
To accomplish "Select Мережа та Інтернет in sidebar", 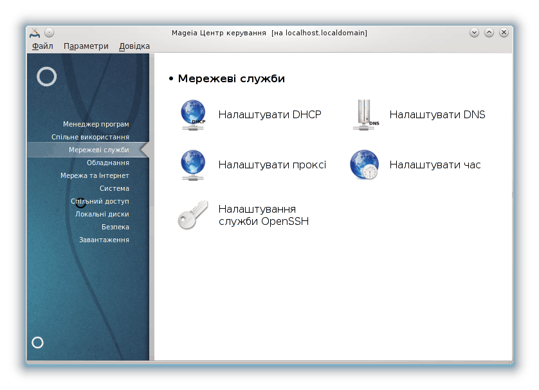I will click(x=95, y=175).
